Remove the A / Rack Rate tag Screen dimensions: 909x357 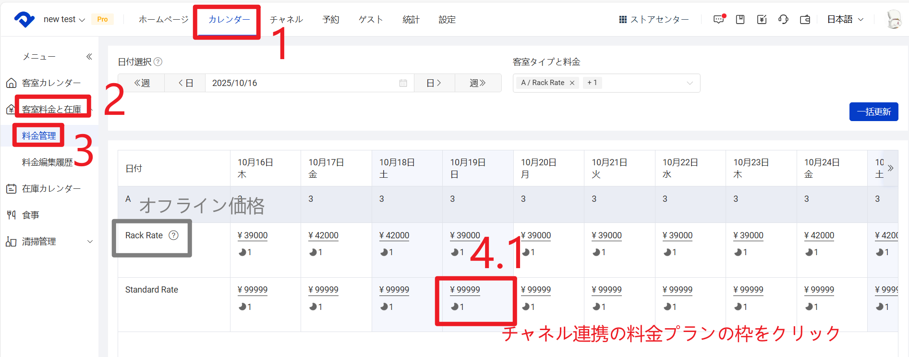572,83
